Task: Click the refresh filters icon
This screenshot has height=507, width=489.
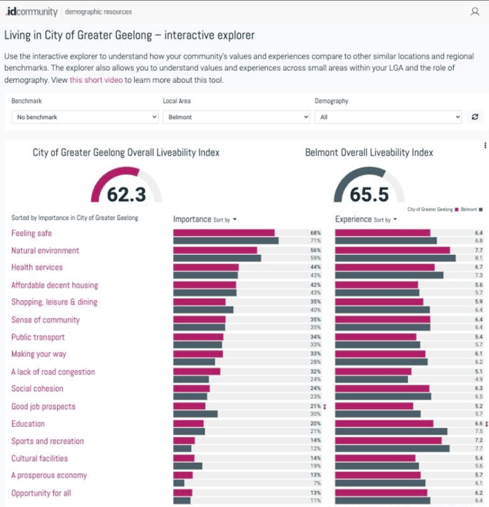Action: pos(475,117)
